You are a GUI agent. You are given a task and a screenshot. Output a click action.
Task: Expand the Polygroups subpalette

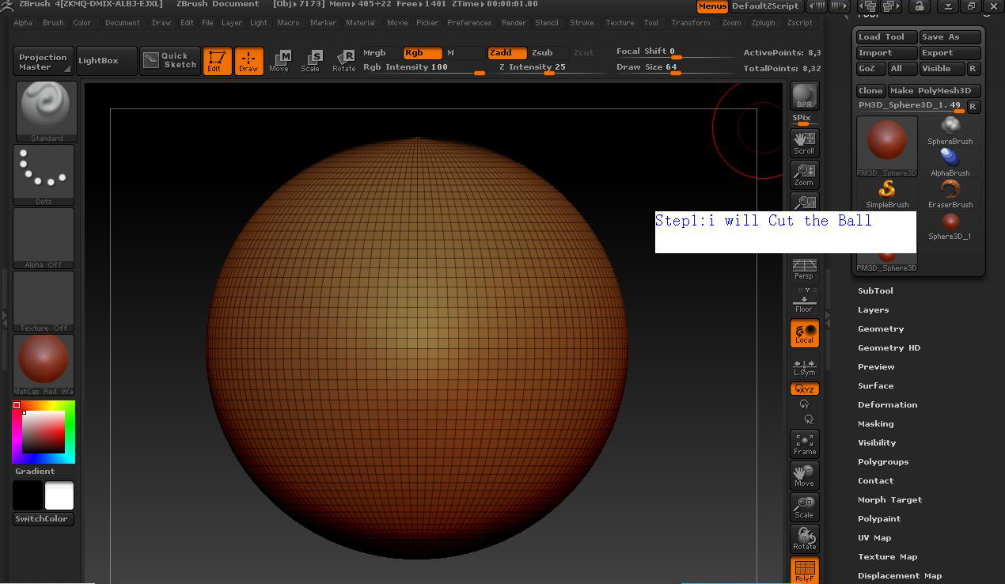pyautogui.click(x=883, y=461)
